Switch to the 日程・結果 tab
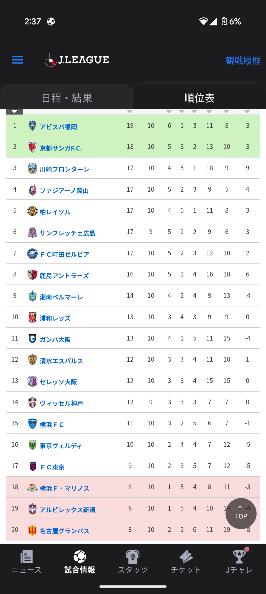Image resolution: width=266 pixels, height=594 pixels. click(x=66, y=97)
